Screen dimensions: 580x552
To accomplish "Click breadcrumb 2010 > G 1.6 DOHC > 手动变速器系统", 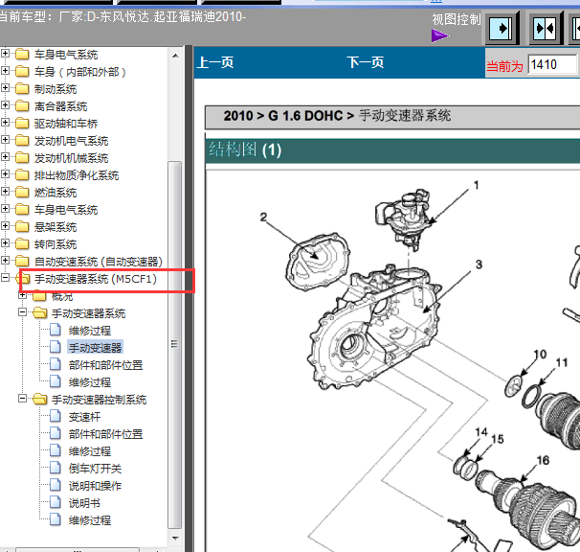I will (337, 116).
